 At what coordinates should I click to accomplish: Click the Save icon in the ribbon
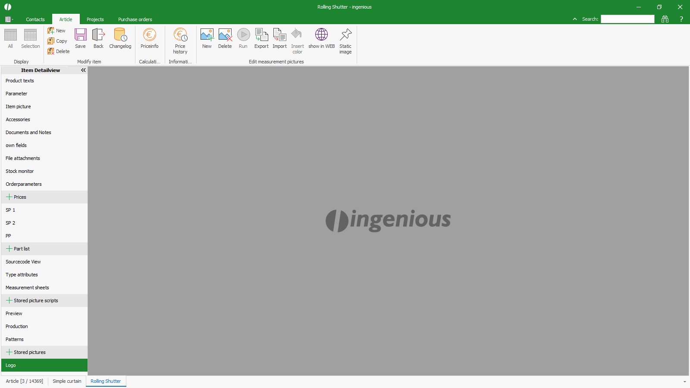click(x=80, y=38)
